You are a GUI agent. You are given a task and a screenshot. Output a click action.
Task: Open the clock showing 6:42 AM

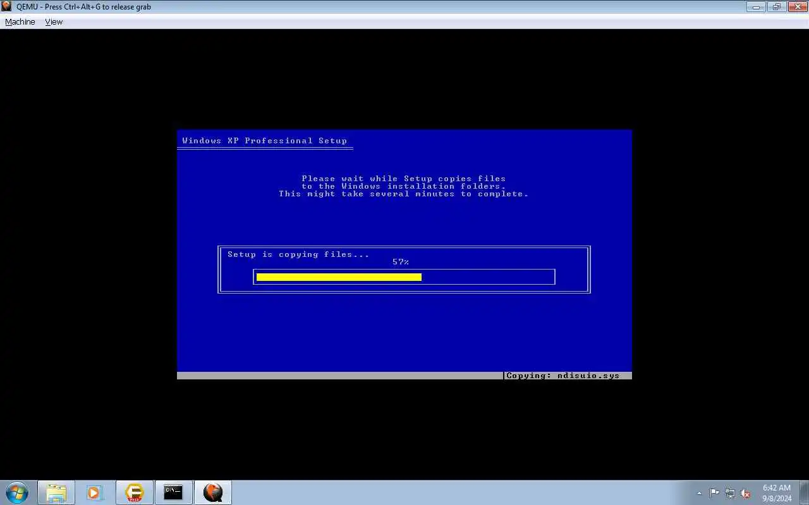[777, 493]
